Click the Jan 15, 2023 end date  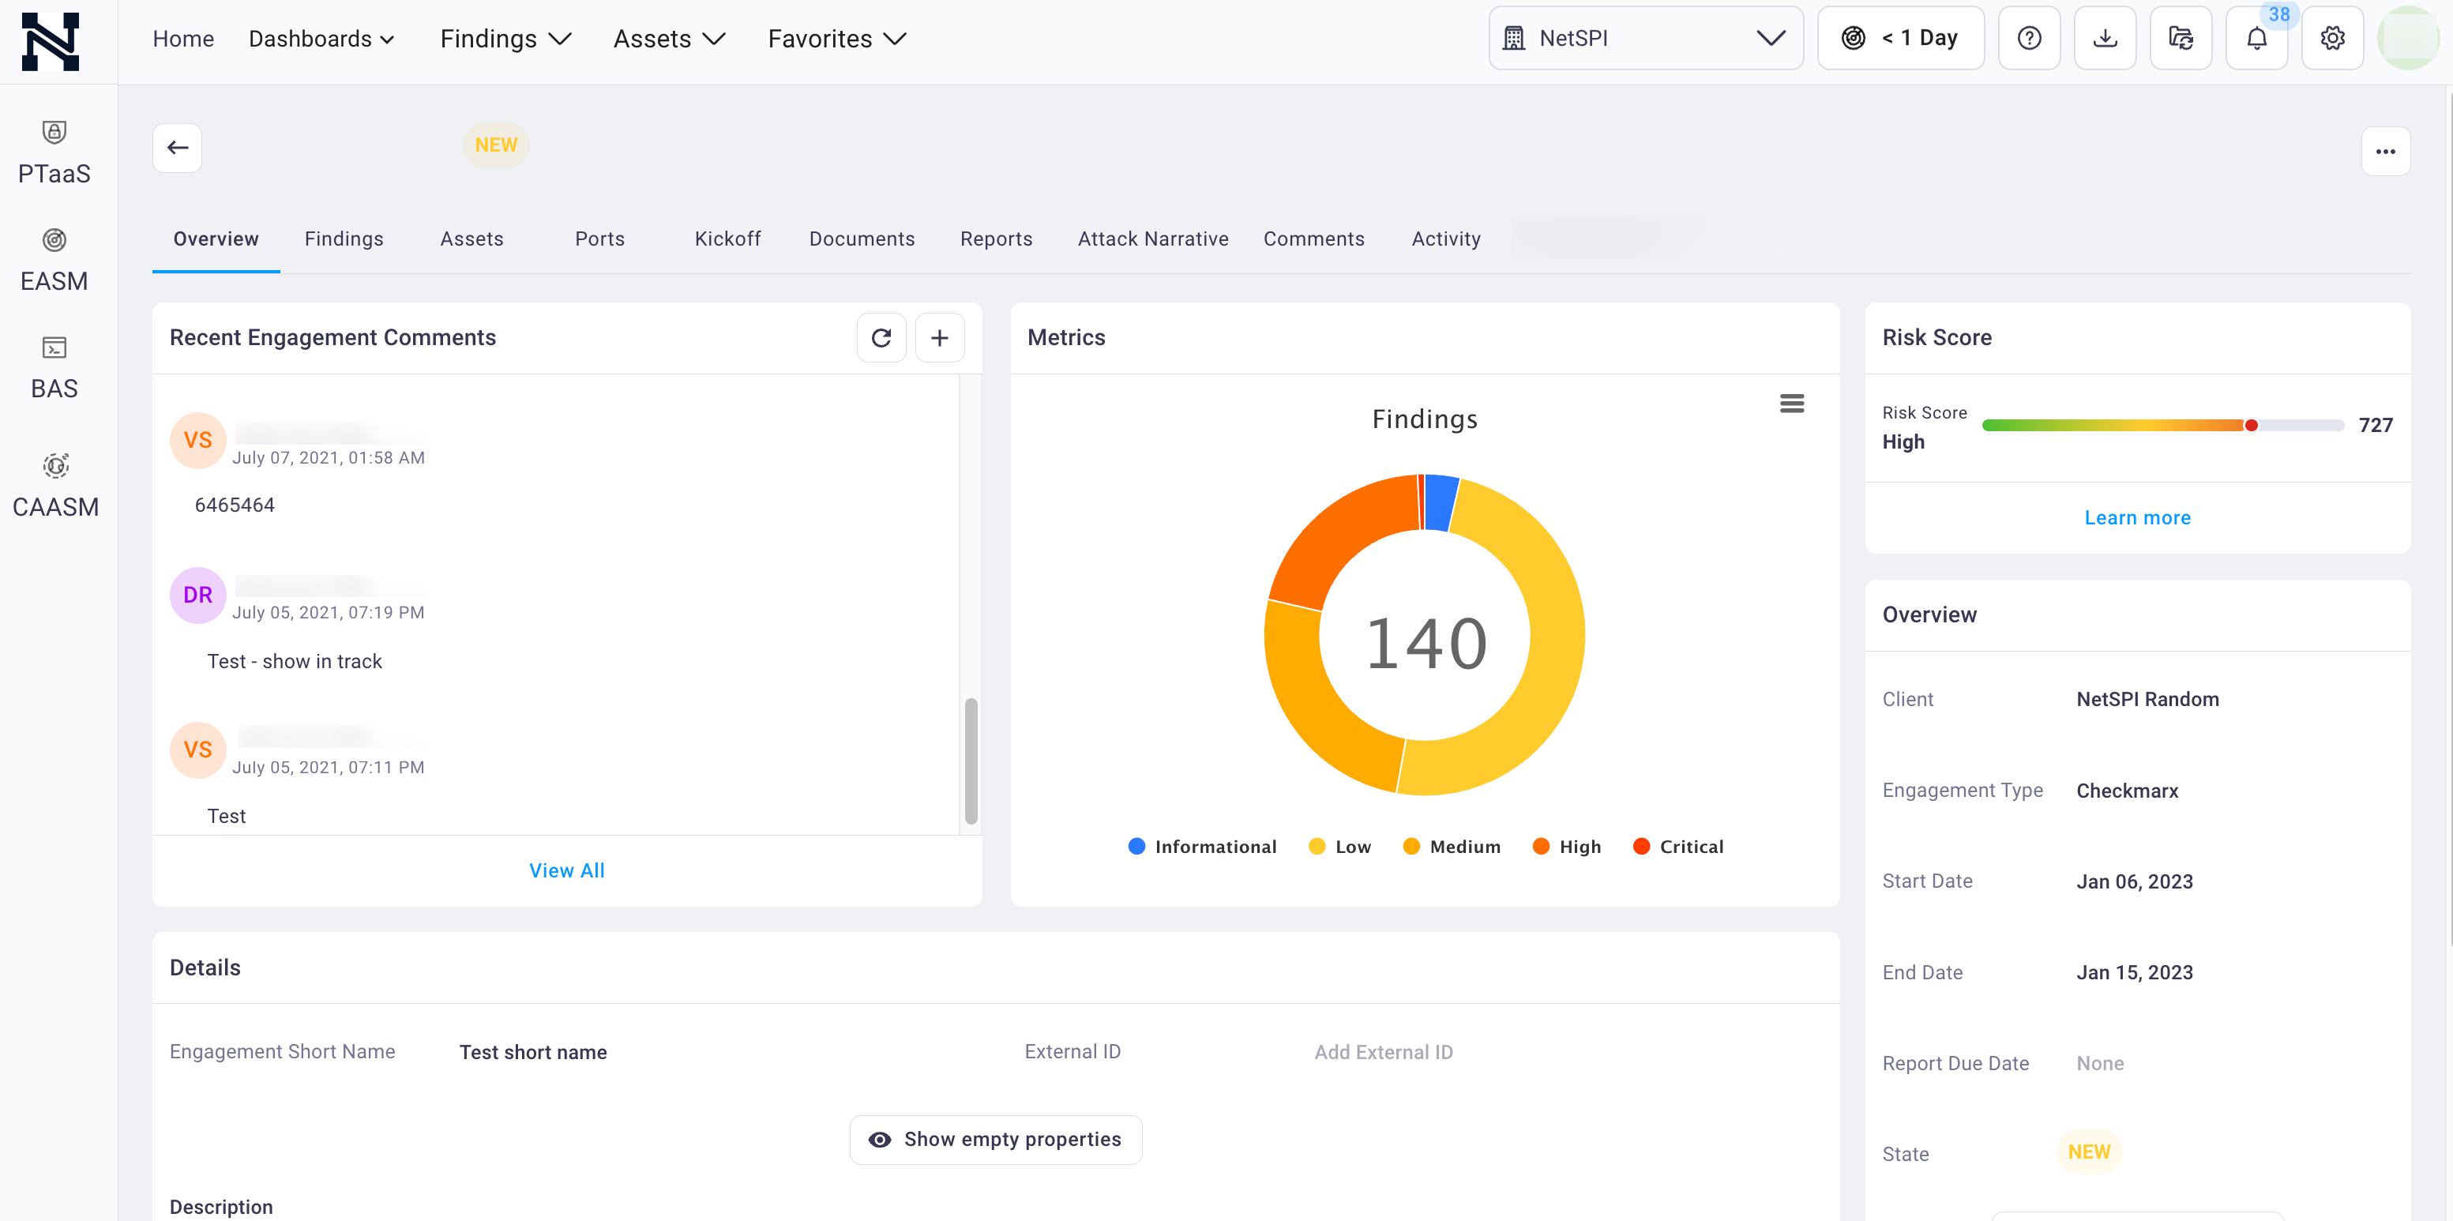(x=2134, y=973)
